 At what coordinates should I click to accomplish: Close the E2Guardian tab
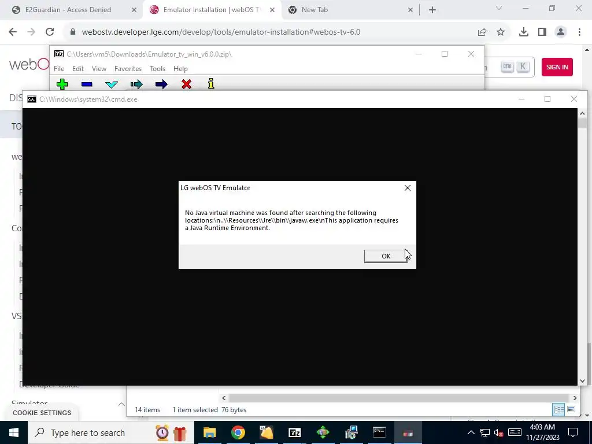tap(134, 10)
